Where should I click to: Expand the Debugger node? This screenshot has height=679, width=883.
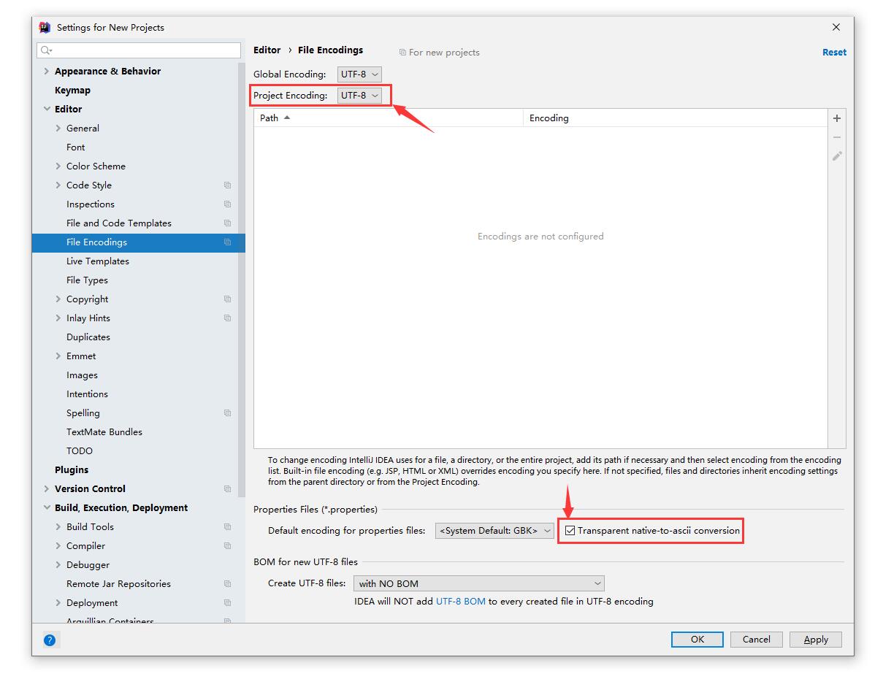click(58, 565)
